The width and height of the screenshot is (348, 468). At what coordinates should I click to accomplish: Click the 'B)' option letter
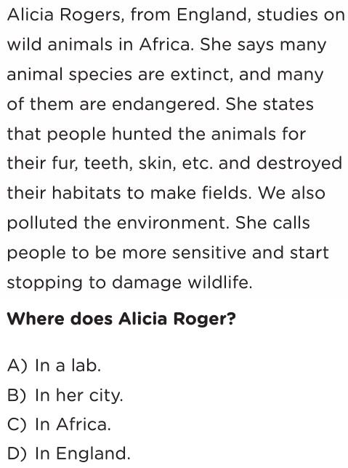pyautogui.click(x=17, y=395)
